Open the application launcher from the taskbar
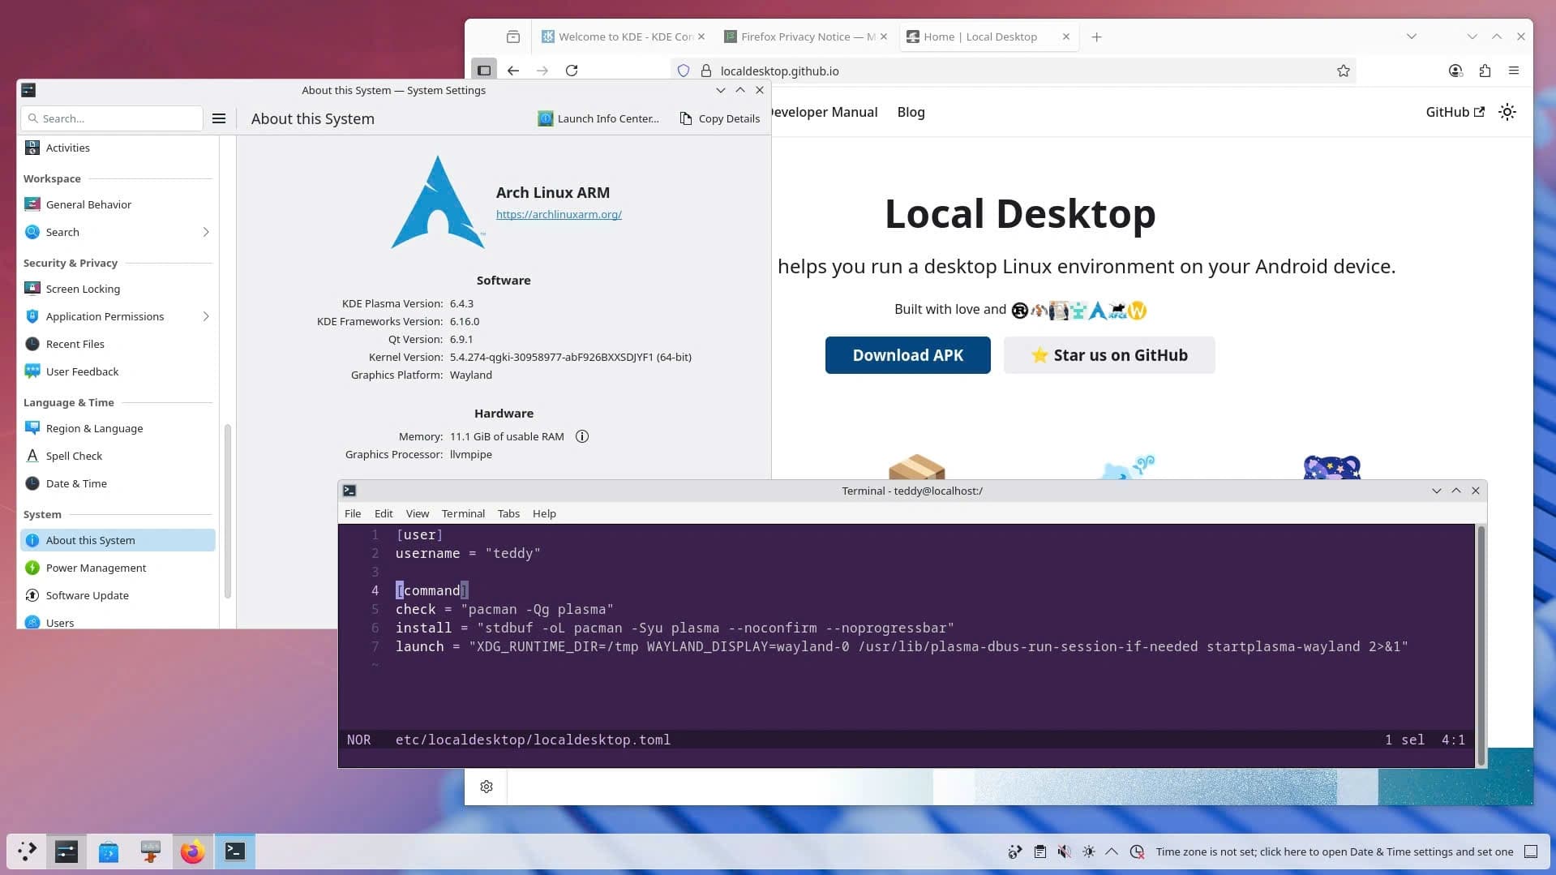The width and height of the screenshot is (1556, 875). tap(27, 851)
